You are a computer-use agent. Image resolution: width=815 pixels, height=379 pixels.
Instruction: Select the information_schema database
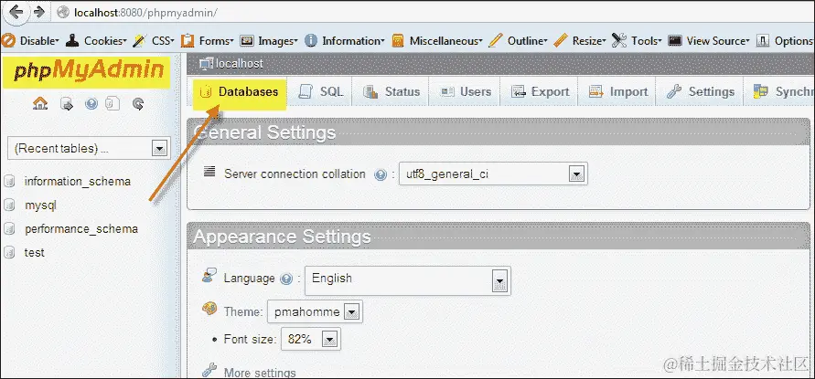(x=78, y=181)
